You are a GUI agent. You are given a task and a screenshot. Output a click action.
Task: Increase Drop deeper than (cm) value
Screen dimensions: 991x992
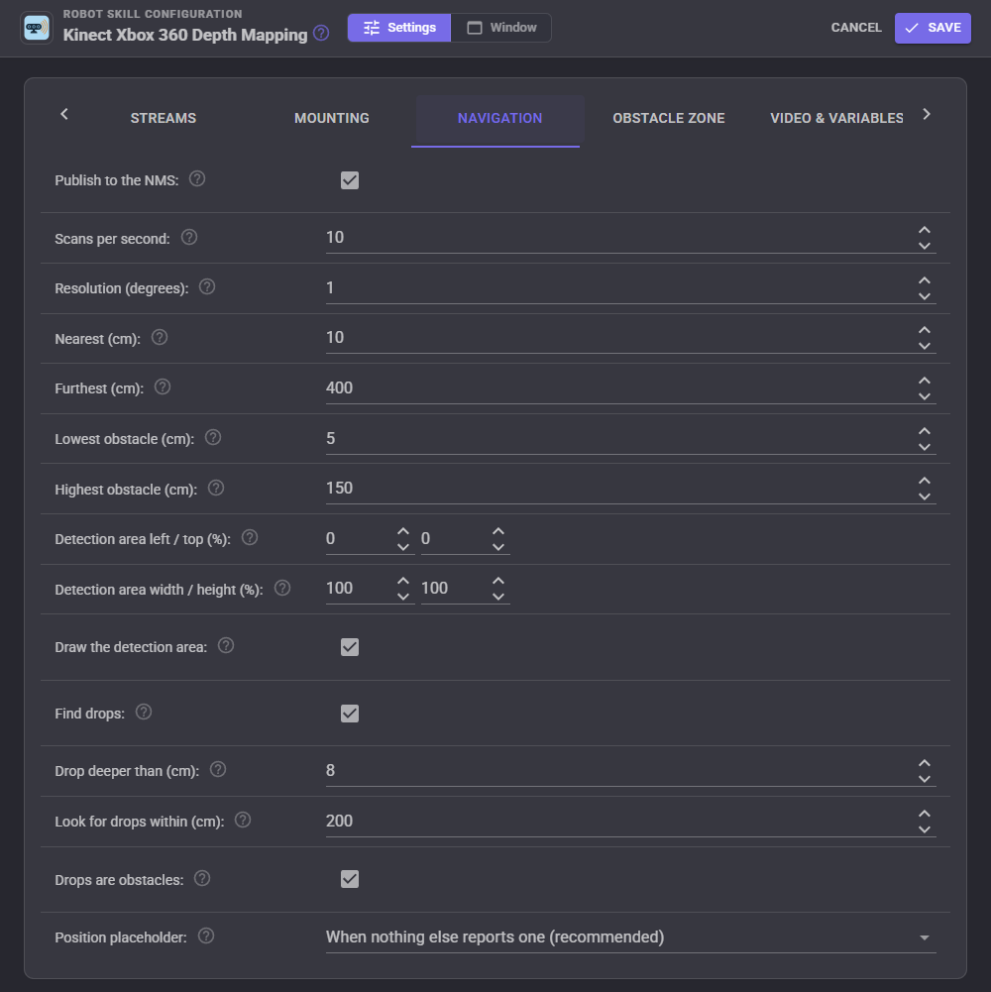coord(925,763)
